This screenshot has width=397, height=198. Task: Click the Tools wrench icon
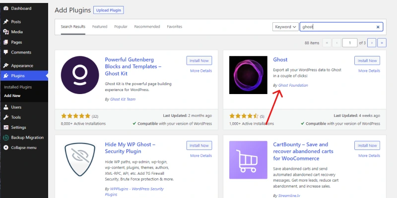click(6, 117)
